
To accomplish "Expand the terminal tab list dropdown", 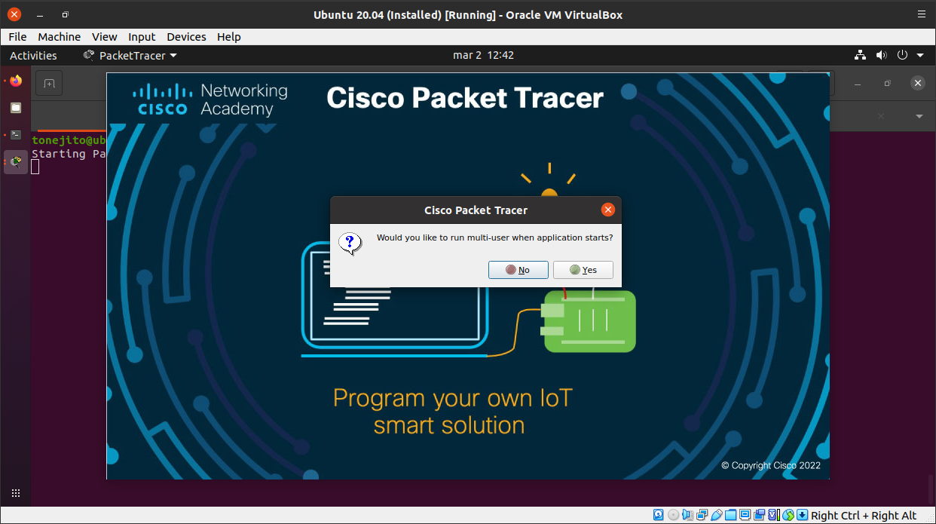I will point(919,116).
